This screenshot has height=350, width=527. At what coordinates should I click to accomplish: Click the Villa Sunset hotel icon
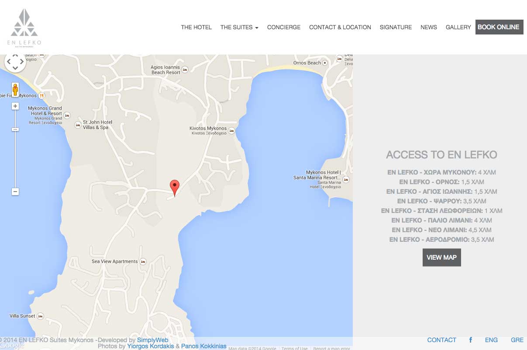click(40, 316)
